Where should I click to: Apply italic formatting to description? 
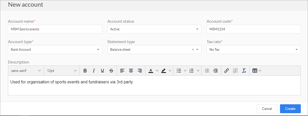point(94,71)
